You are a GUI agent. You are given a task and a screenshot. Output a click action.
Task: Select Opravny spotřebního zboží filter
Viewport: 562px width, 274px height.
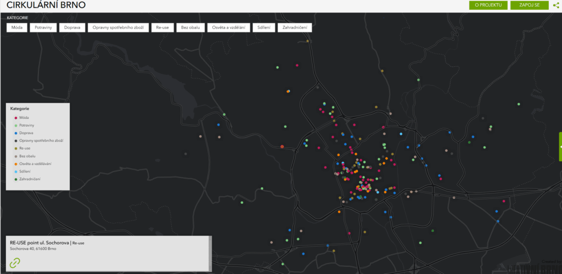pyautogui.click(x=119, y=27)
